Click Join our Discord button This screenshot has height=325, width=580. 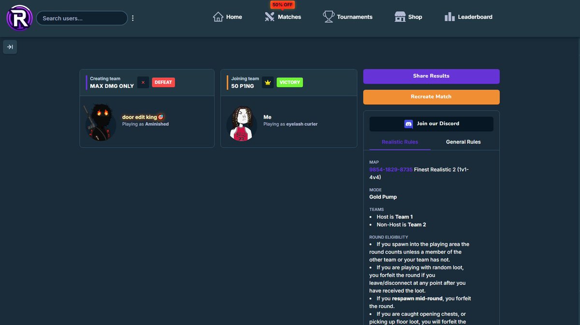coord(431,124)
